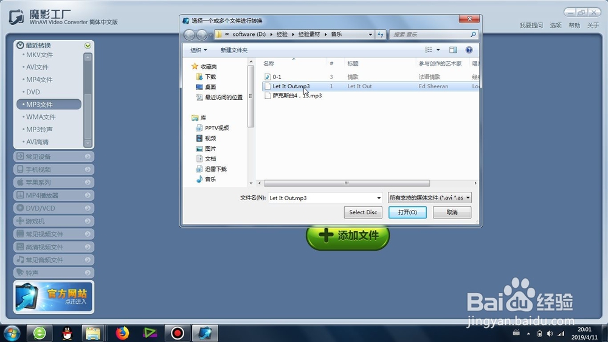Click the search 音乐 box
The width and height of the screenshot is (608, 342).
point(430,35)
